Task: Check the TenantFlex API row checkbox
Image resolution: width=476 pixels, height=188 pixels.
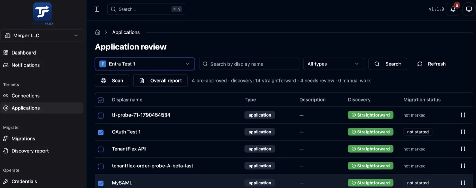Action: click(x=101, y=149)
